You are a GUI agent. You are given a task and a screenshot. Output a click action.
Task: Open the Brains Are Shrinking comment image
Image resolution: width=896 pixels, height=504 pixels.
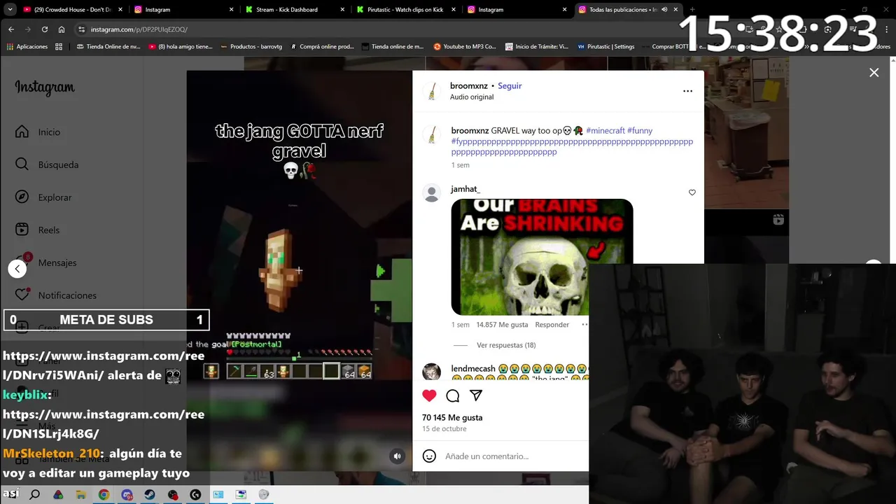click(x=542, y=257)
